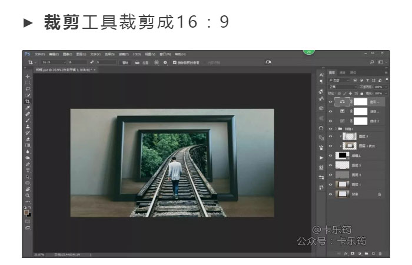
Task: Toggle the layer filter on/off switch
Action: point(387,79)
